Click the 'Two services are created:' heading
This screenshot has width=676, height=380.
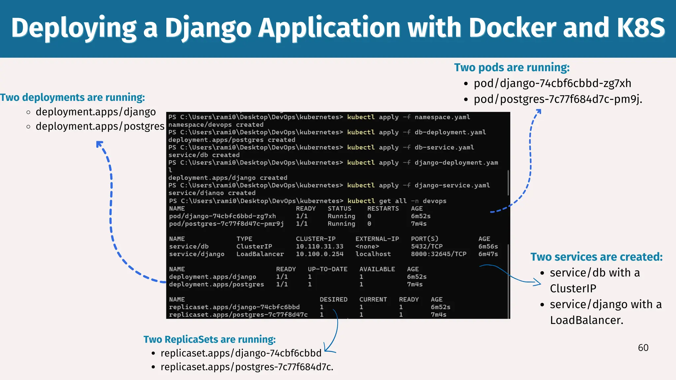tap(596, 257)
